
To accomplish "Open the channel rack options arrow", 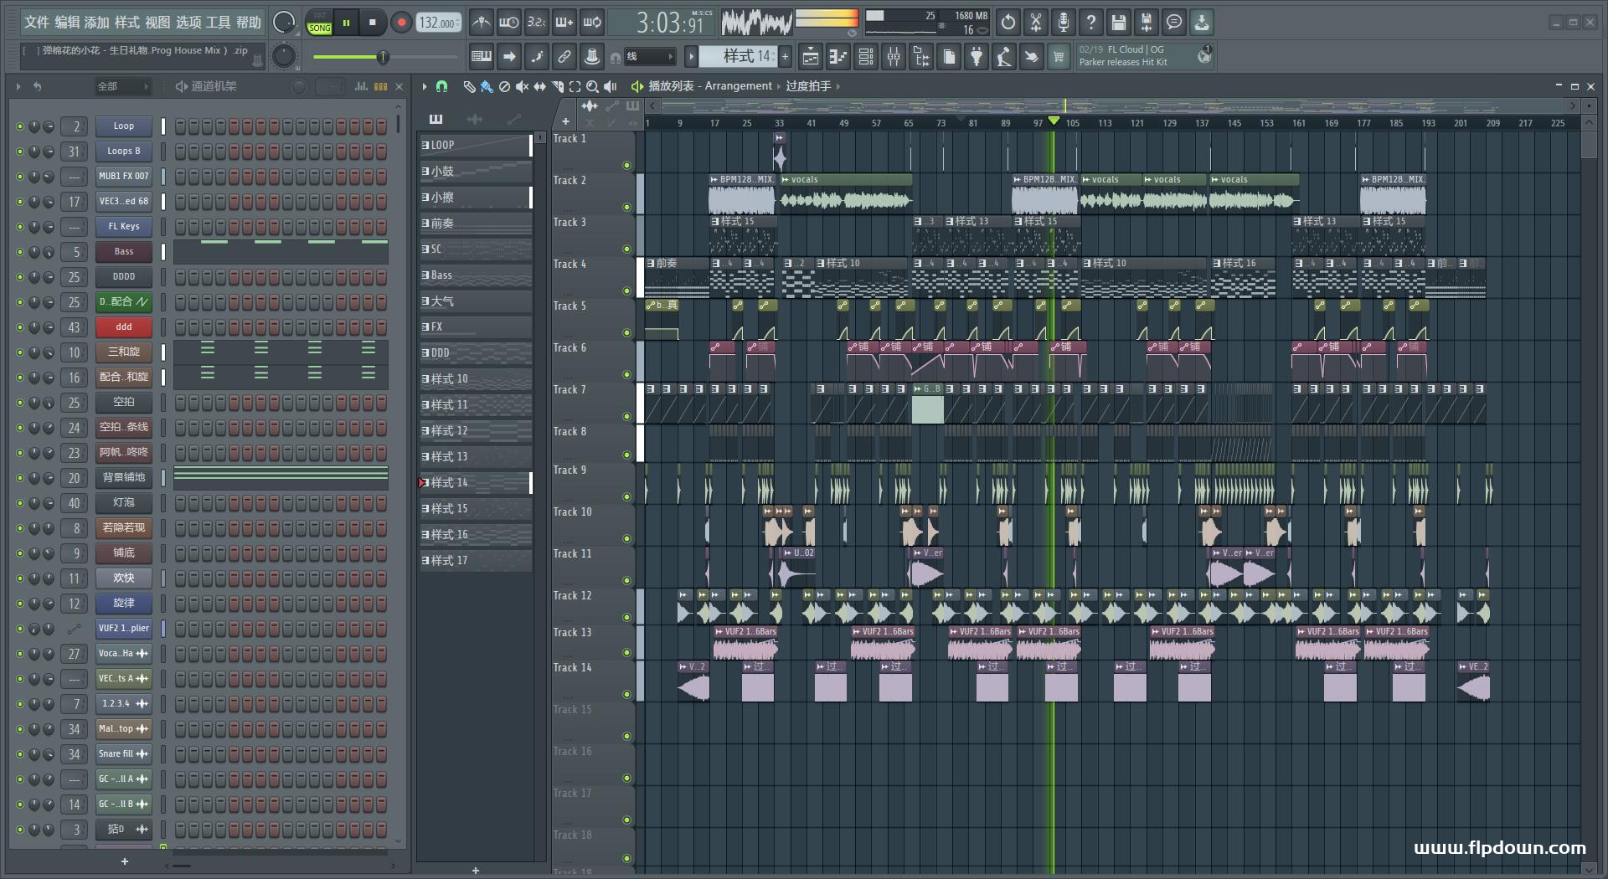I will (x=18, y=86).
